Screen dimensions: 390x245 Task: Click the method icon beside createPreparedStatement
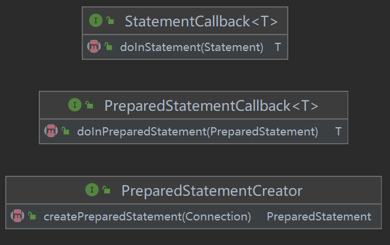pos(18,216)
